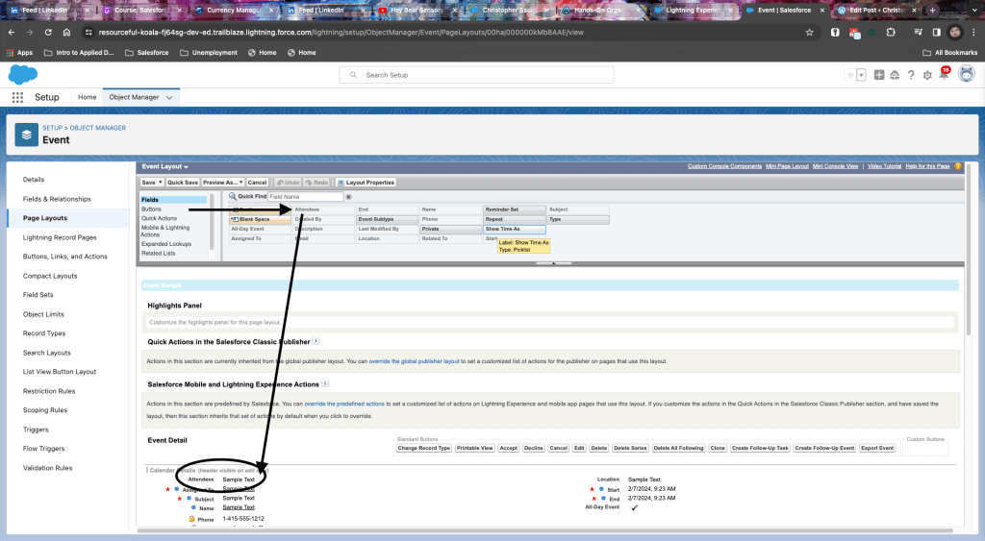Click the Layout Properties button
This screenshot has height=541, width=985.
[x=366, y=182]
